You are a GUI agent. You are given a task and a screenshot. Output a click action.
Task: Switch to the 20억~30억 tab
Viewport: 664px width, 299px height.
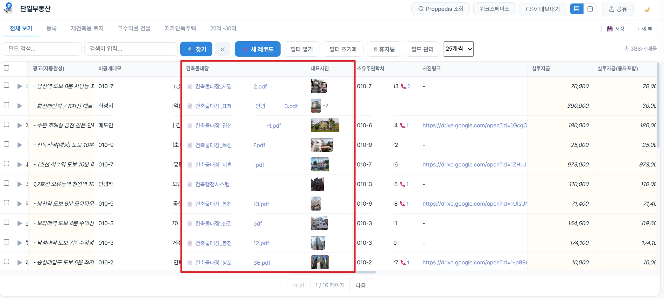click(223, 28)
